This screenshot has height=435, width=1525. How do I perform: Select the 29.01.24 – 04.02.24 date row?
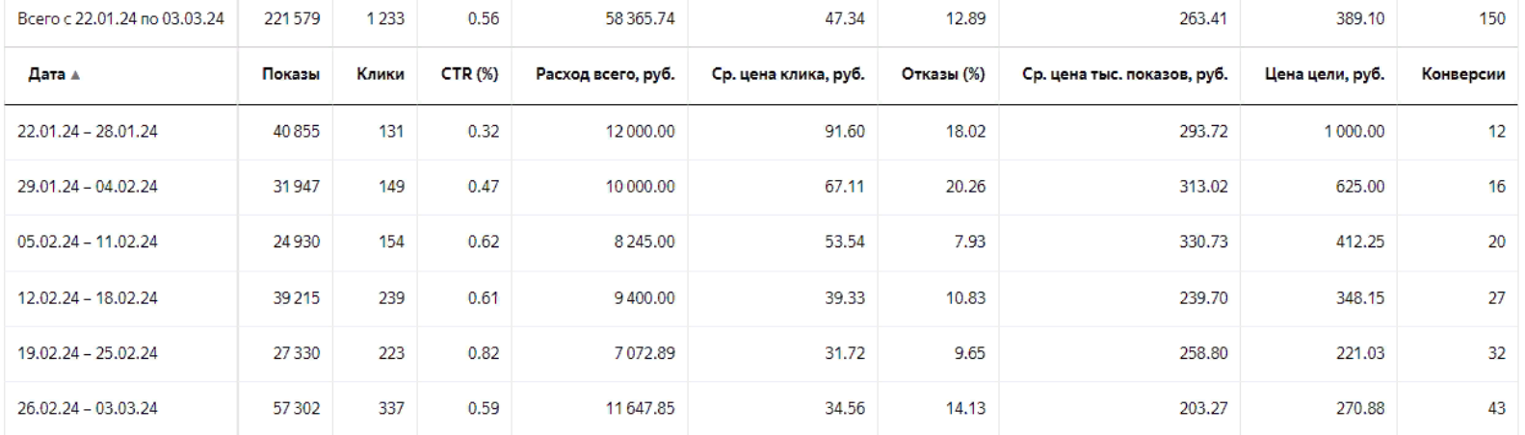[762, 187]
